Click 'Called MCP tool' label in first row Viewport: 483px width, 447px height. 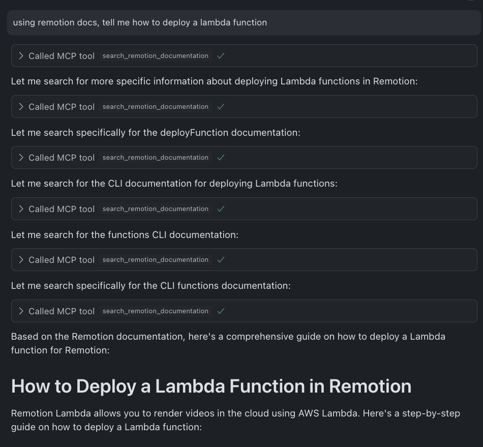point(62,56)
